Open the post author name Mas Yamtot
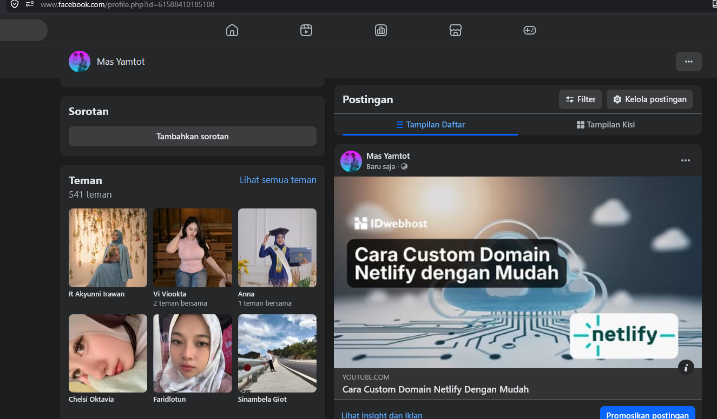This screenshot has height=419, width=717. point(388,156)
